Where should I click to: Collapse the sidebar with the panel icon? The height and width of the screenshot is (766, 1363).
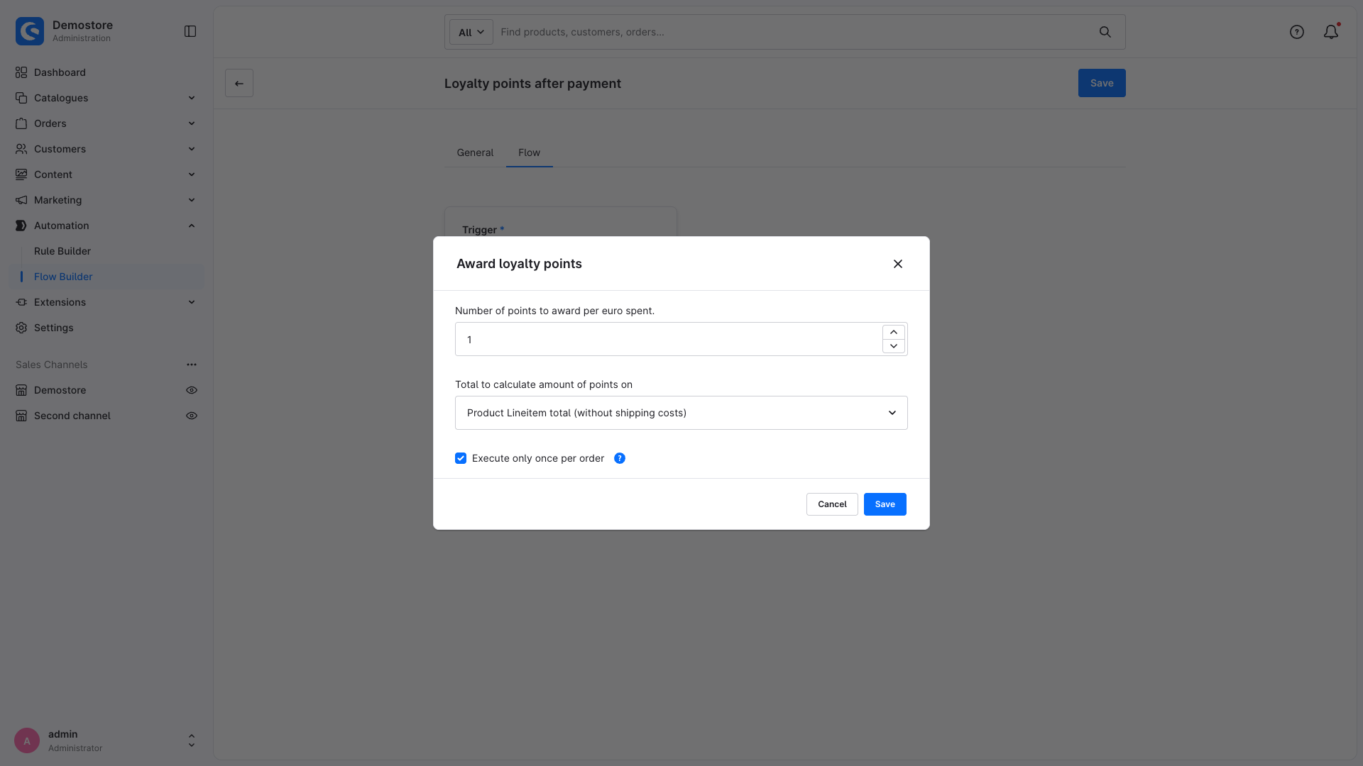190,31
